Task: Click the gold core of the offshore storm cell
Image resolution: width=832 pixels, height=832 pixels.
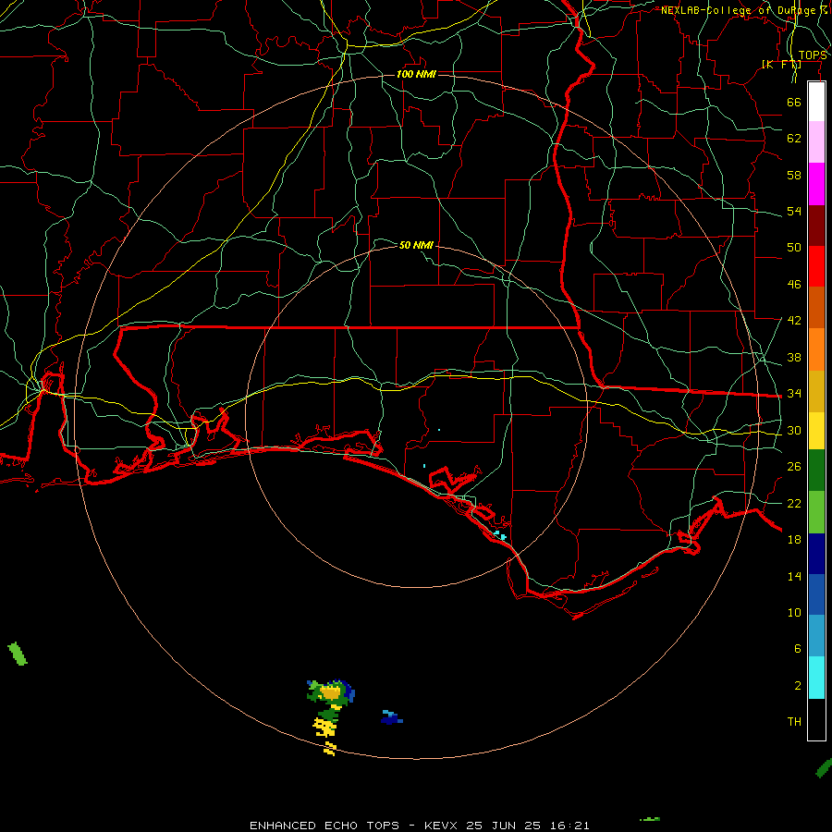Action: (x=331, y=692)
